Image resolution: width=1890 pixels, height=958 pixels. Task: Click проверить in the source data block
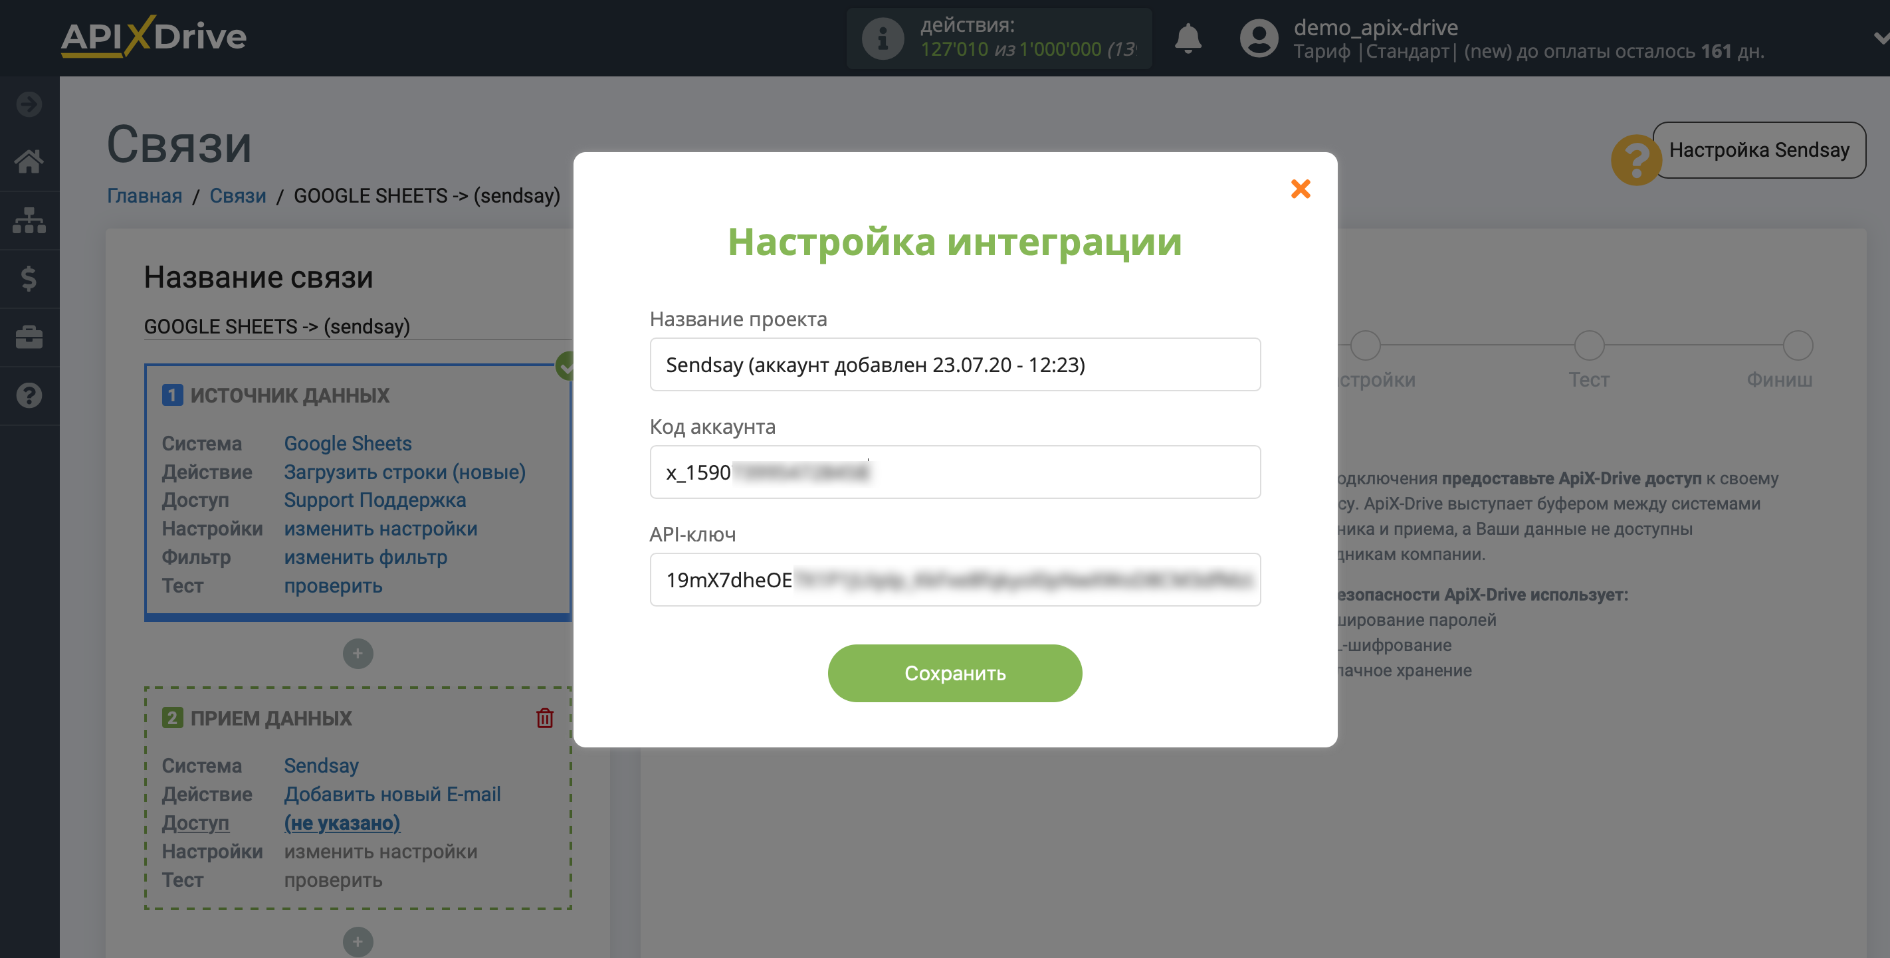[x=333, y=586]
